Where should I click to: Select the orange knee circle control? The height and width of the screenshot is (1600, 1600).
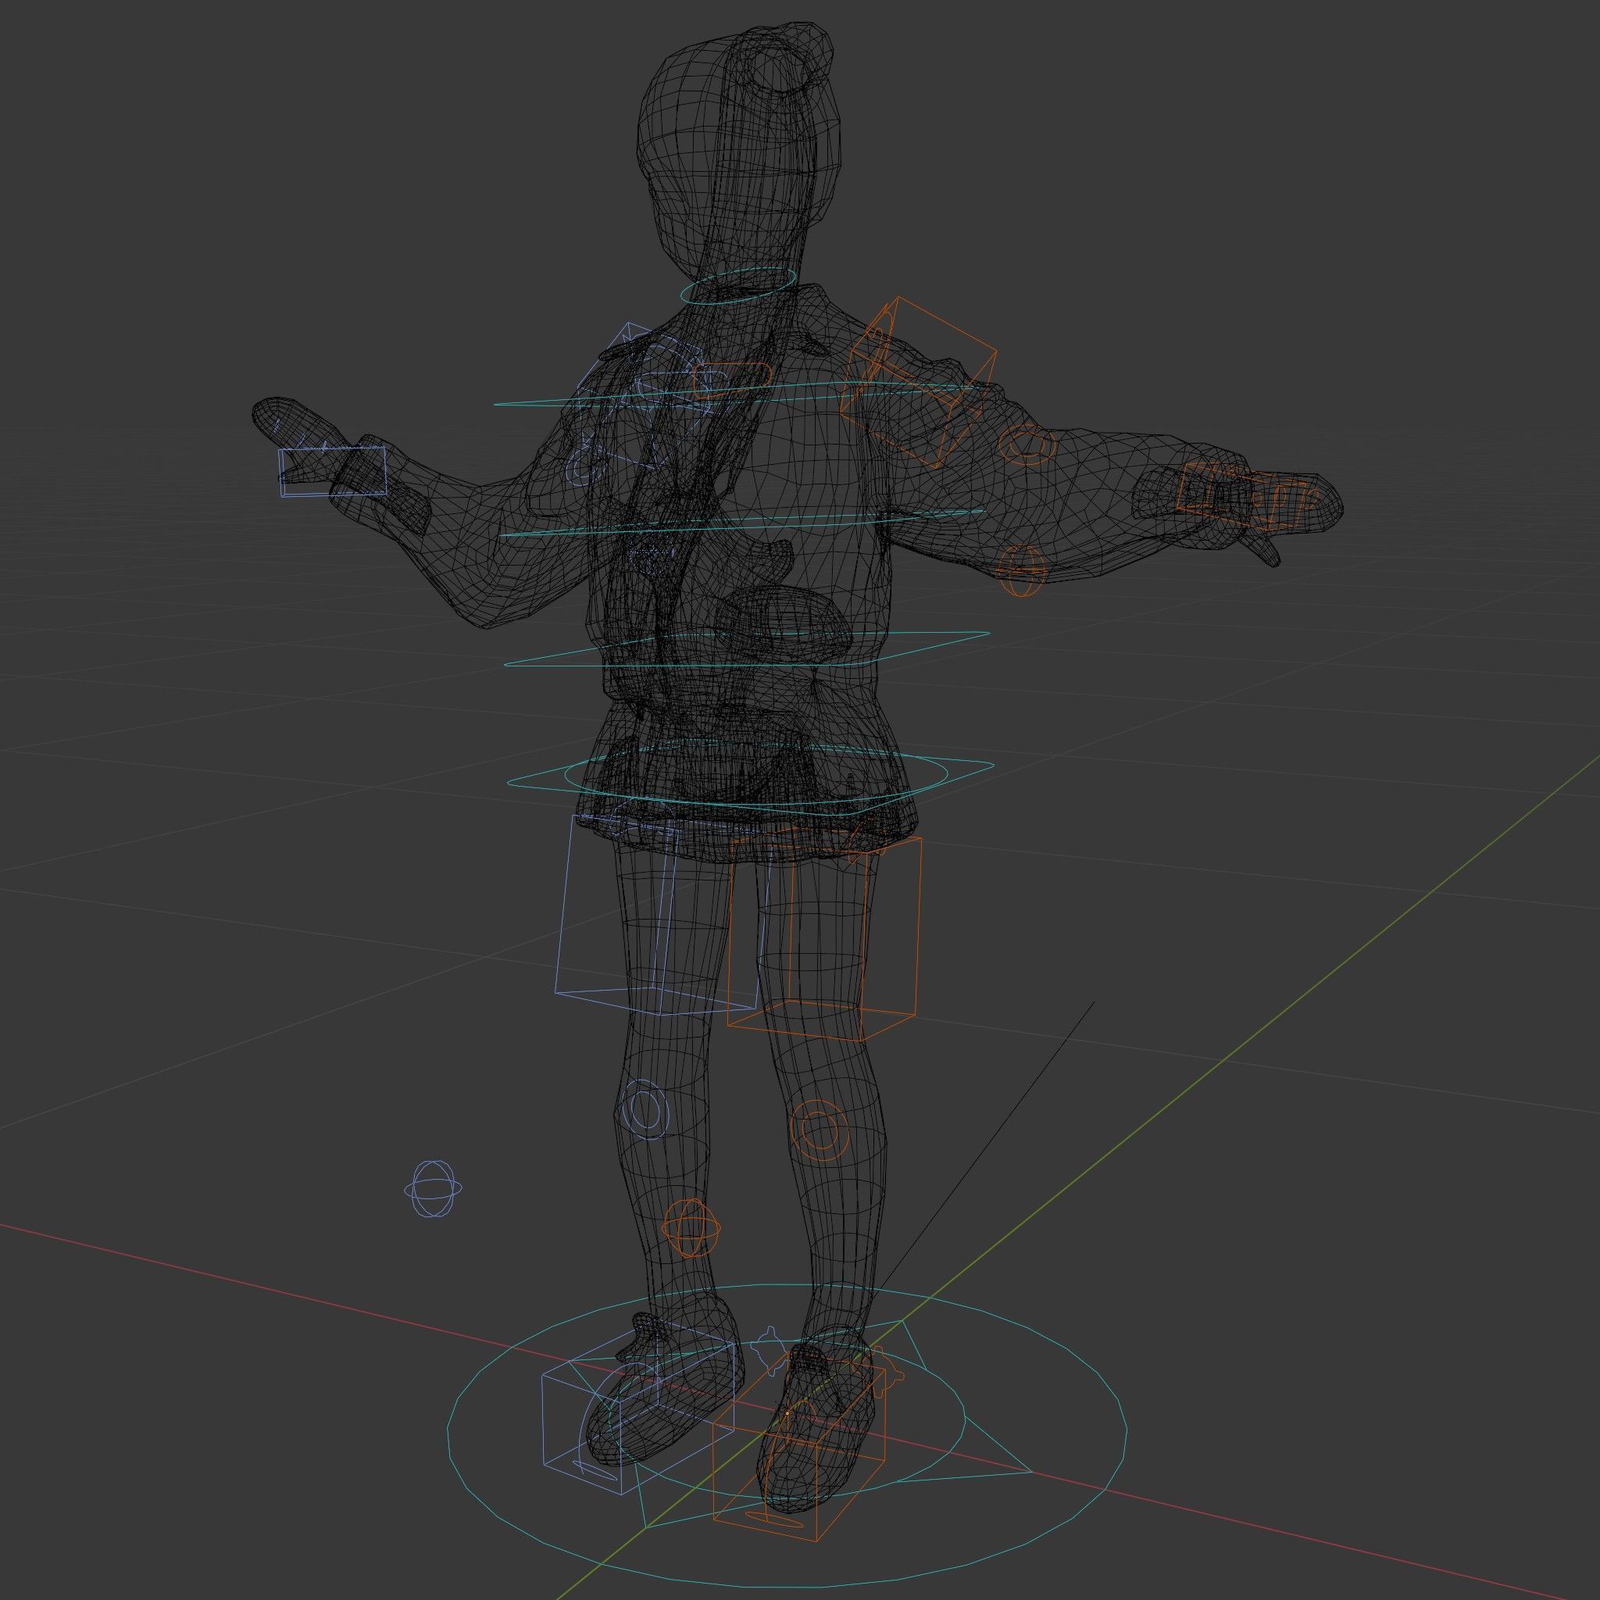(x=819, y=1130)
